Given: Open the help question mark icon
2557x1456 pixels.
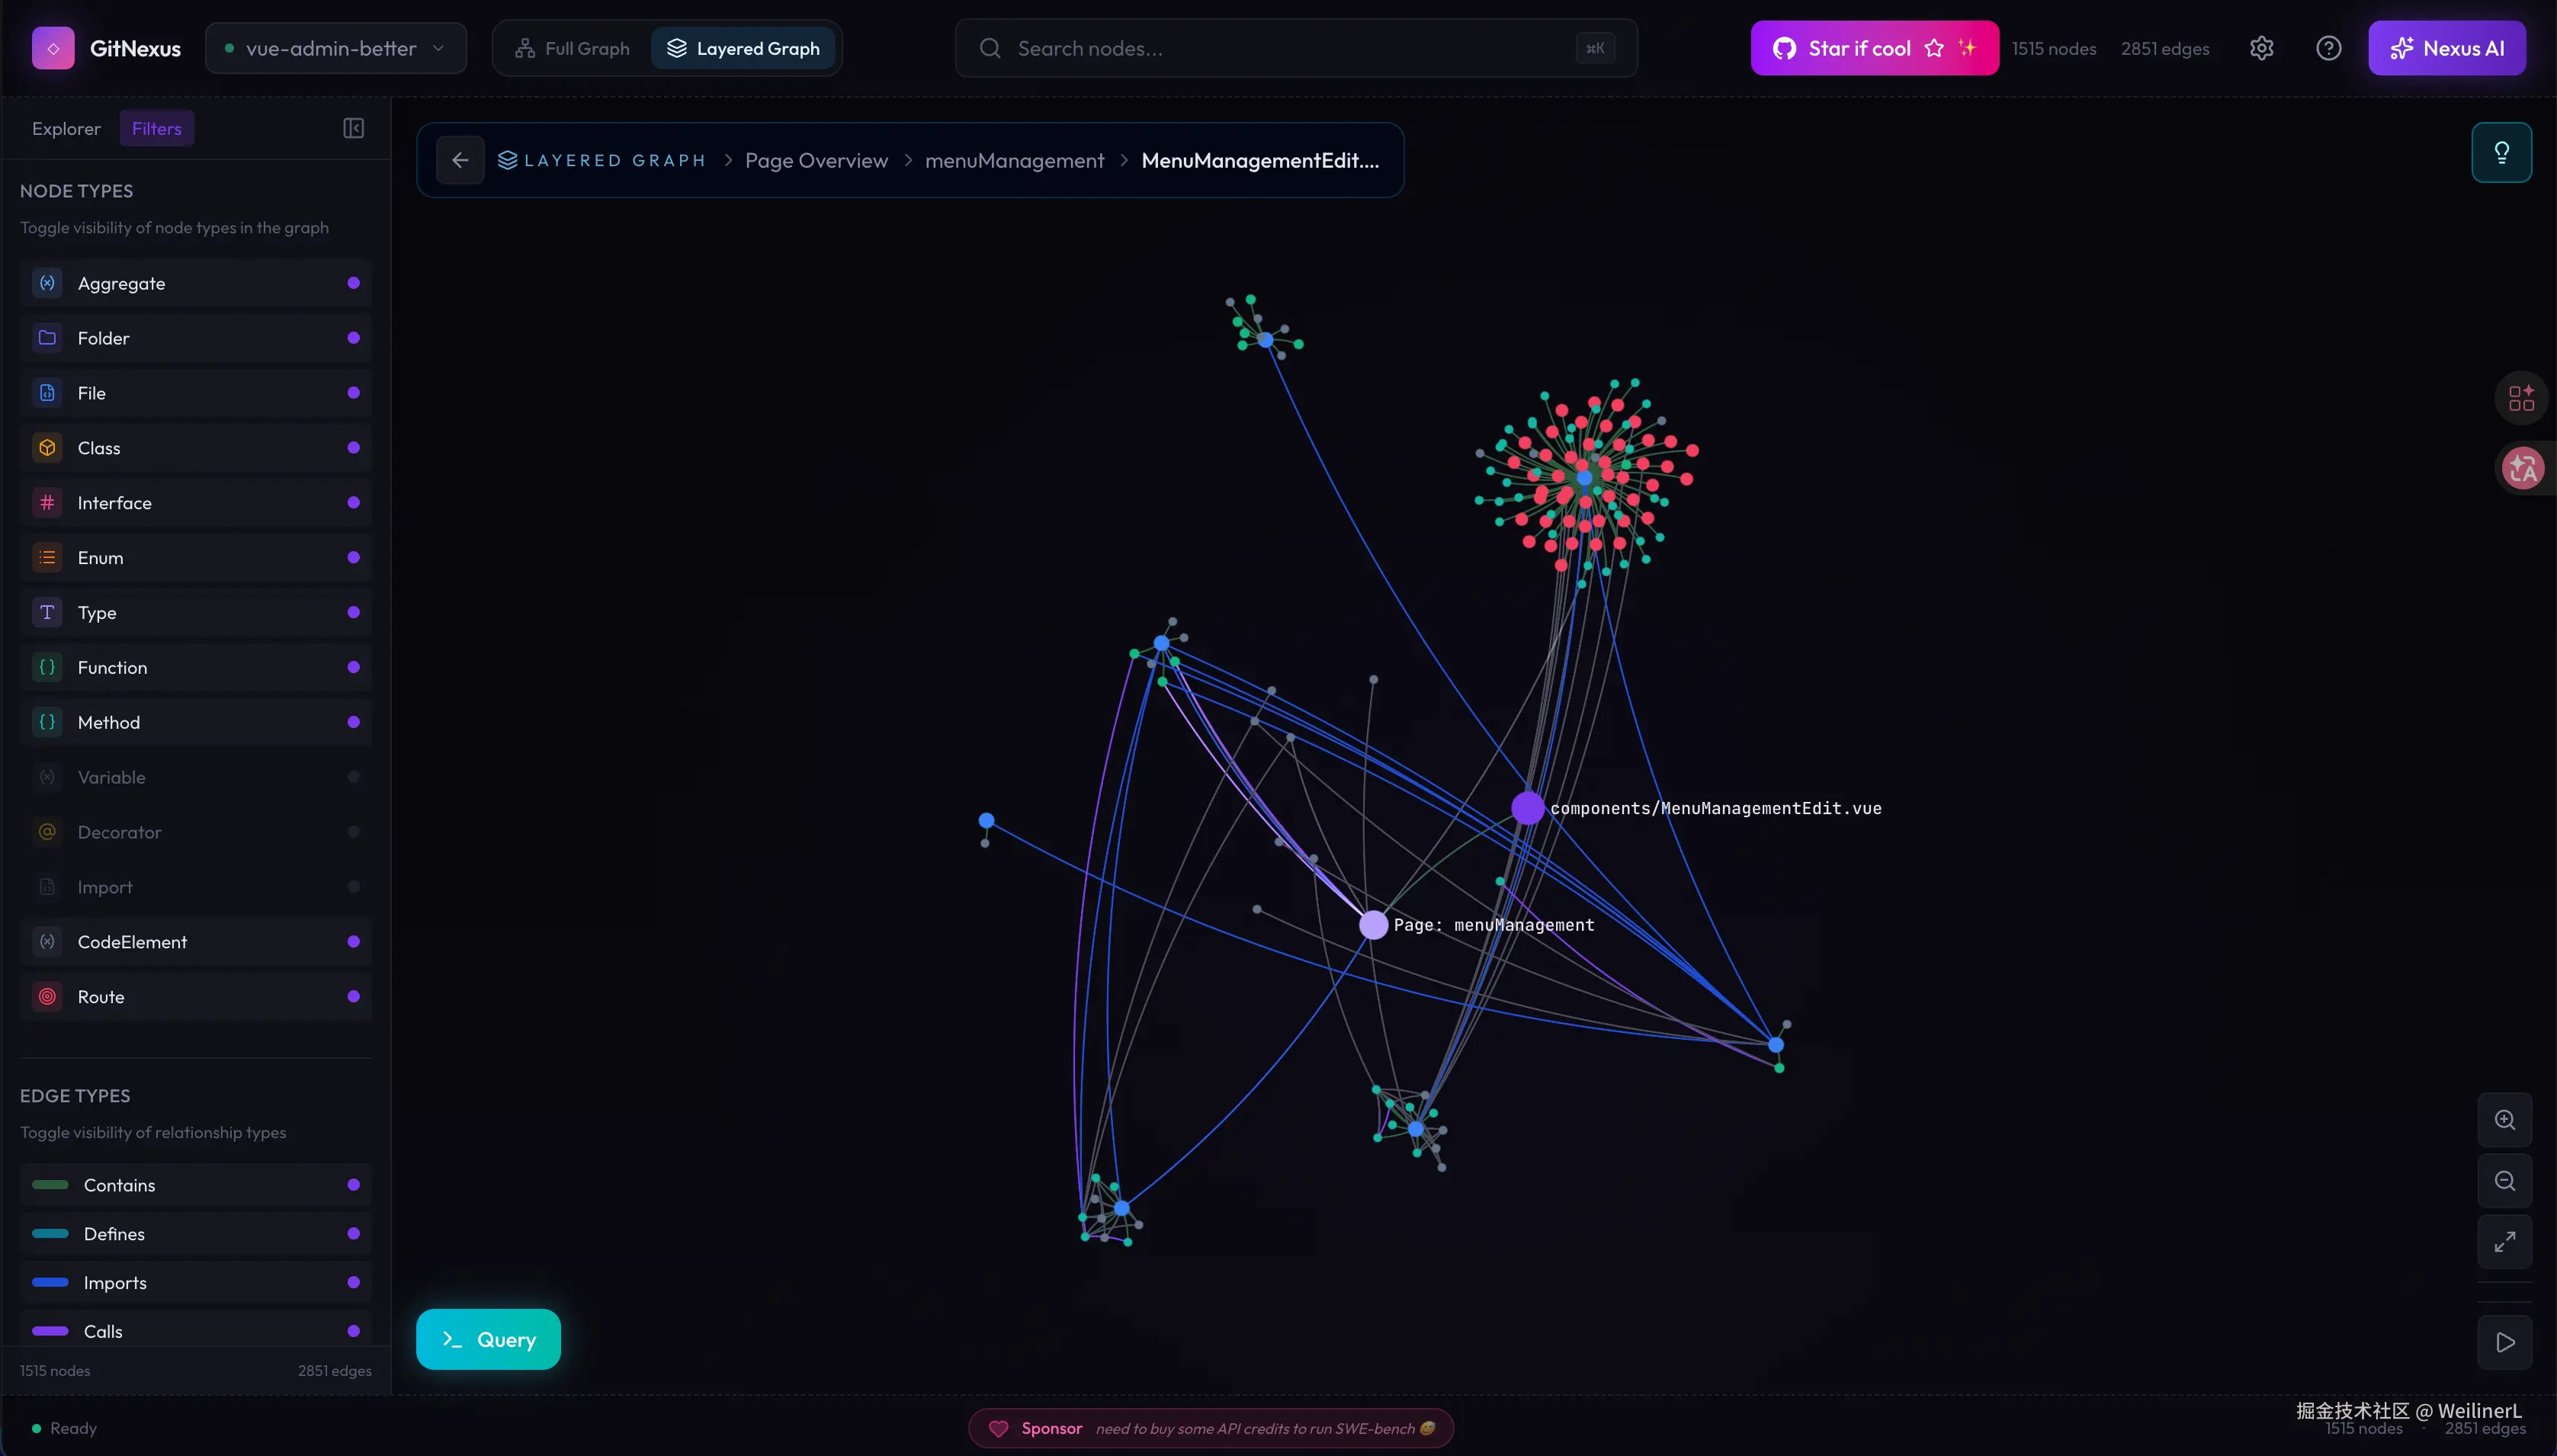Looking at the screenshot, I should click(x=2329, y=48).
